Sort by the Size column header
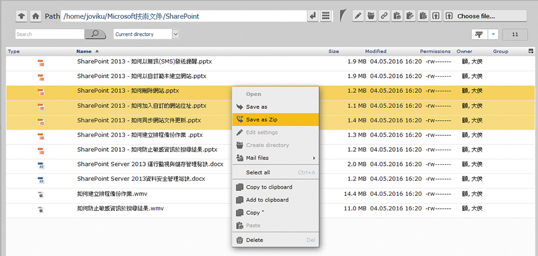Image resolution: width=538 pixels, height=256 pixels. click(x=334, y=52)
